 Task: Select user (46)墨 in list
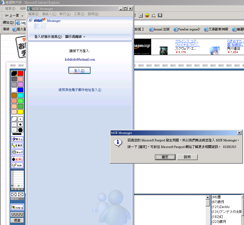coord(216,197)
